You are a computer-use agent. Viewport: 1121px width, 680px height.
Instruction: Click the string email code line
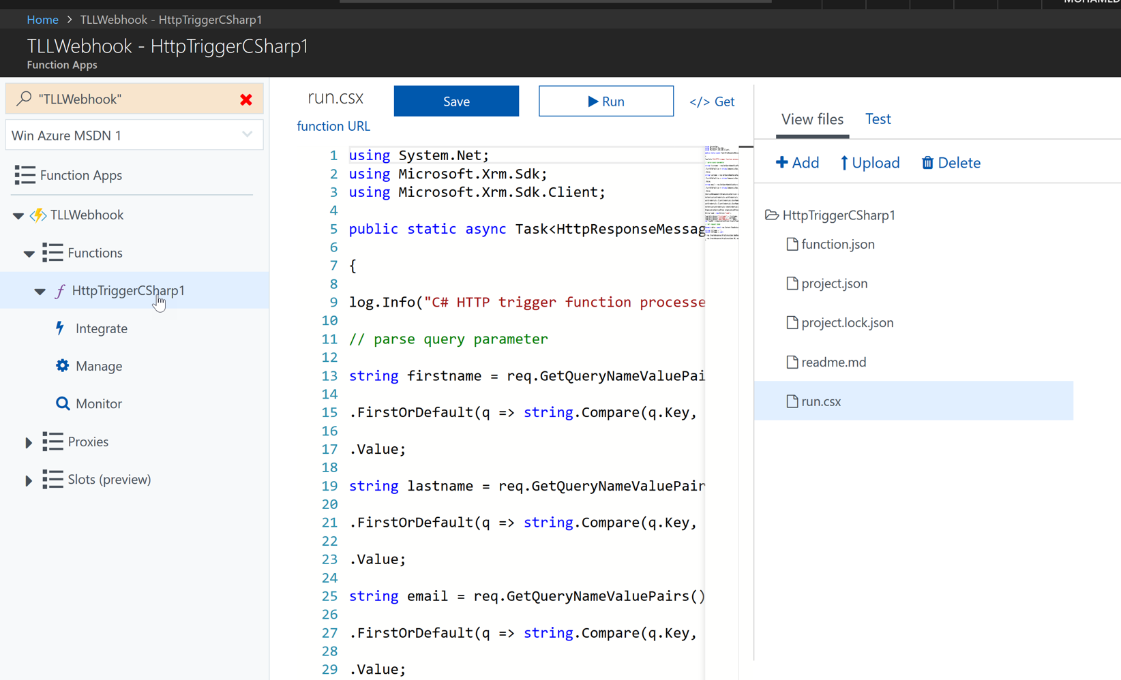pos(527,596)
